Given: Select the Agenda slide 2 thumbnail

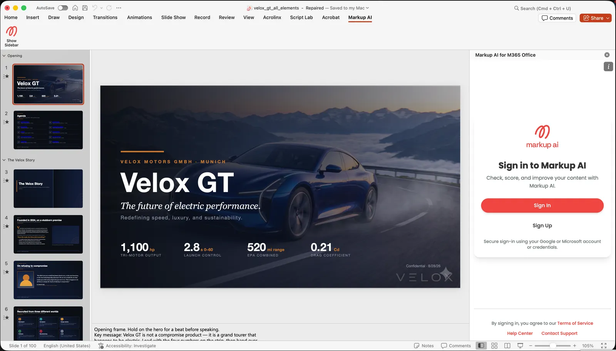Looking at the screenshot, I should click(x=48, y=130).
